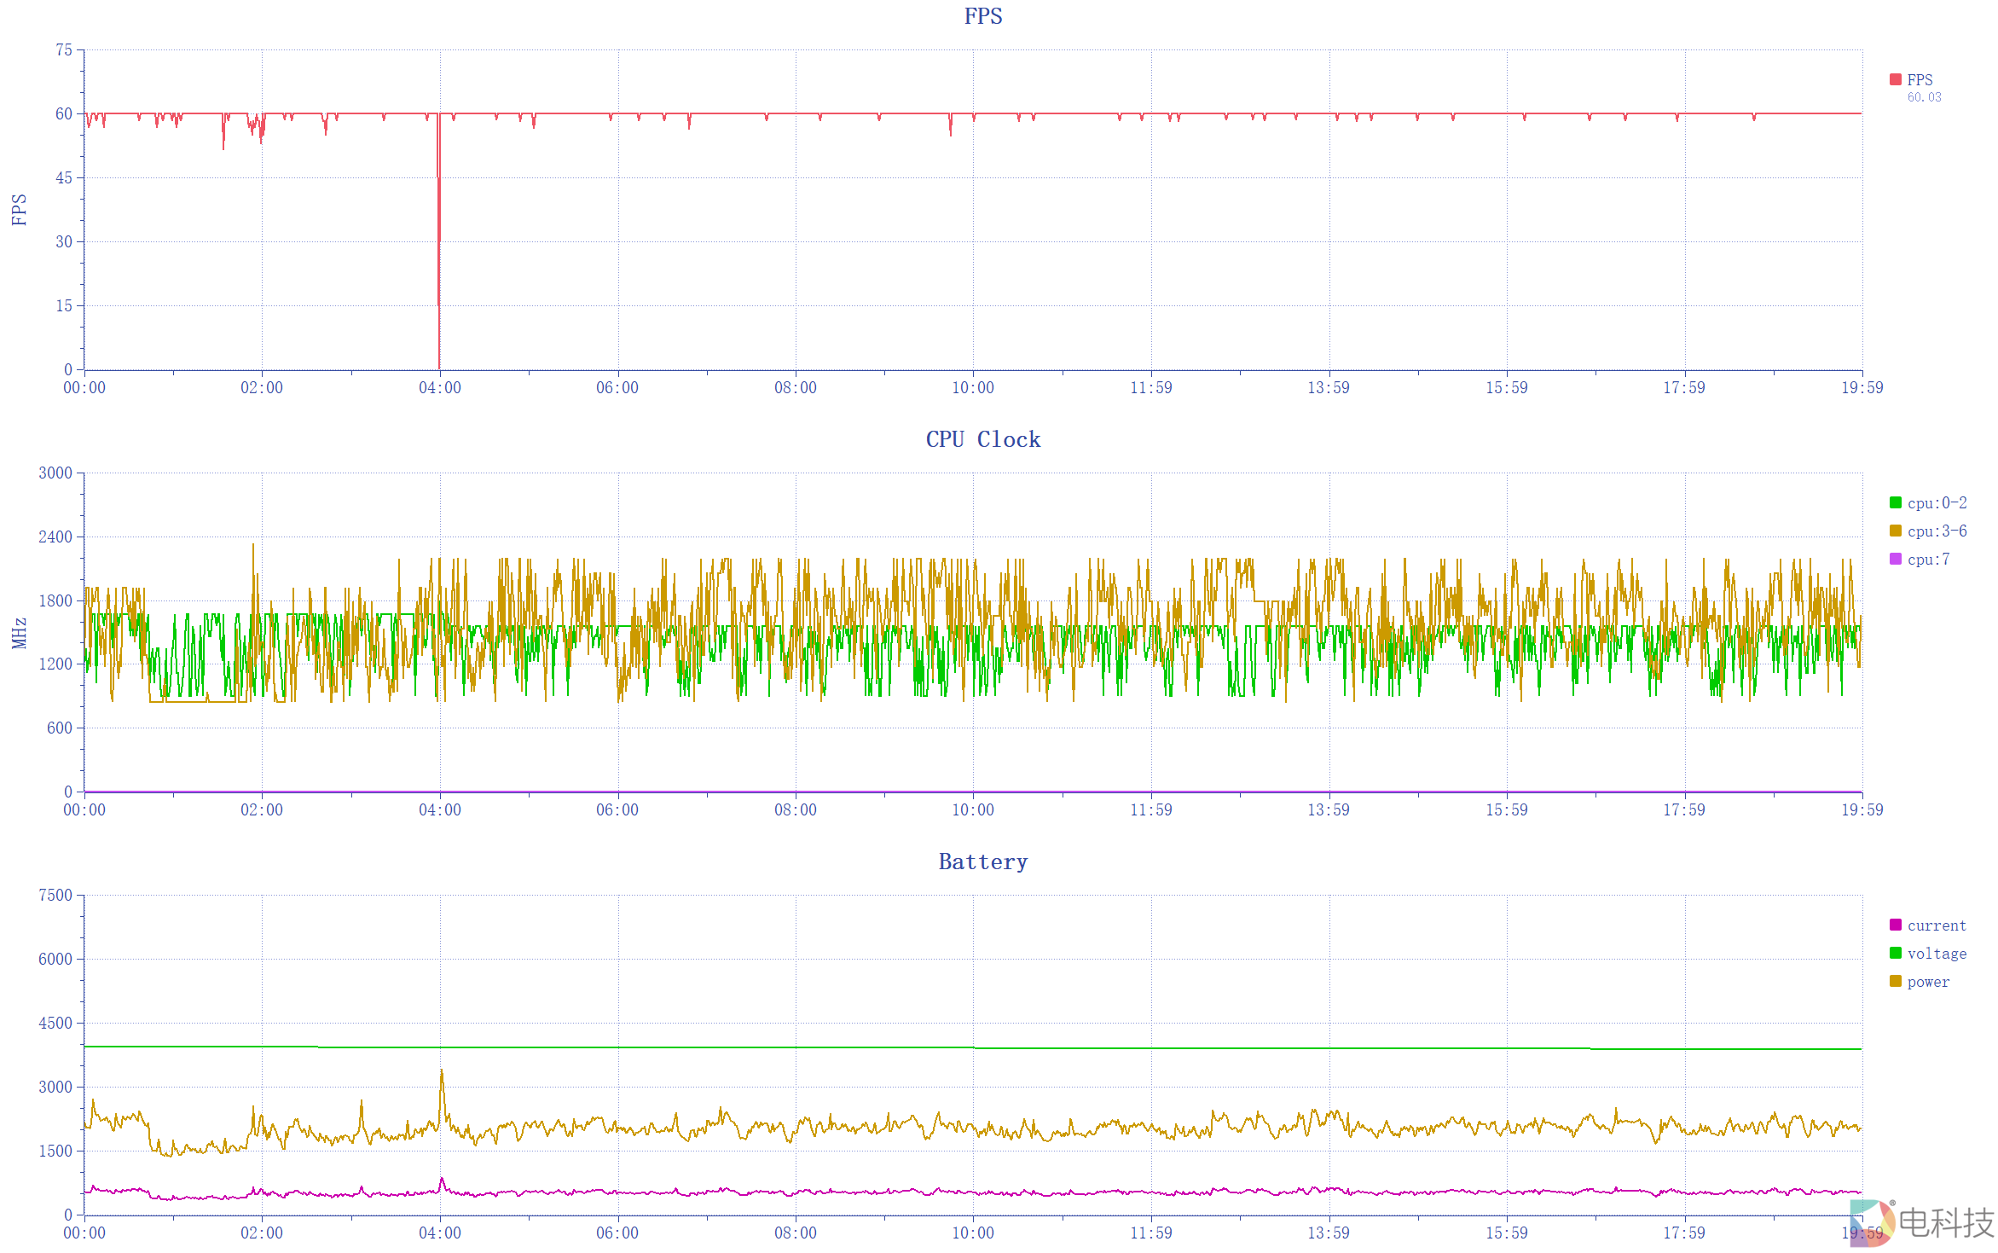The width and height of the screenshot is (1998, 1253).
Task: Click the 06:00 tick on Battery chart
Action: coord(617,1233)
